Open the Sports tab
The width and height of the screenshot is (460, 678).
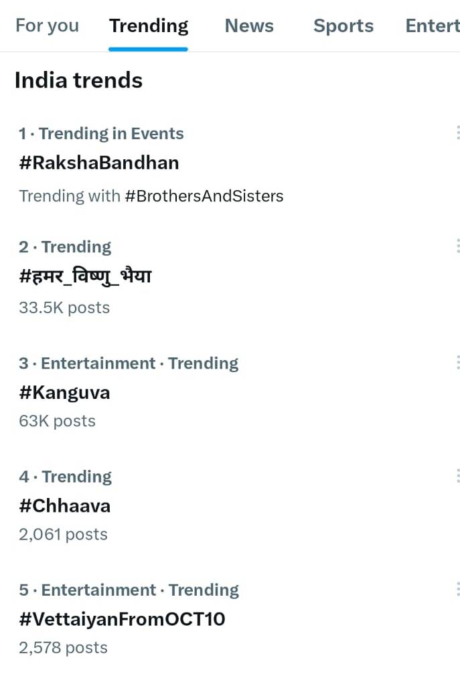click(343, 25)
